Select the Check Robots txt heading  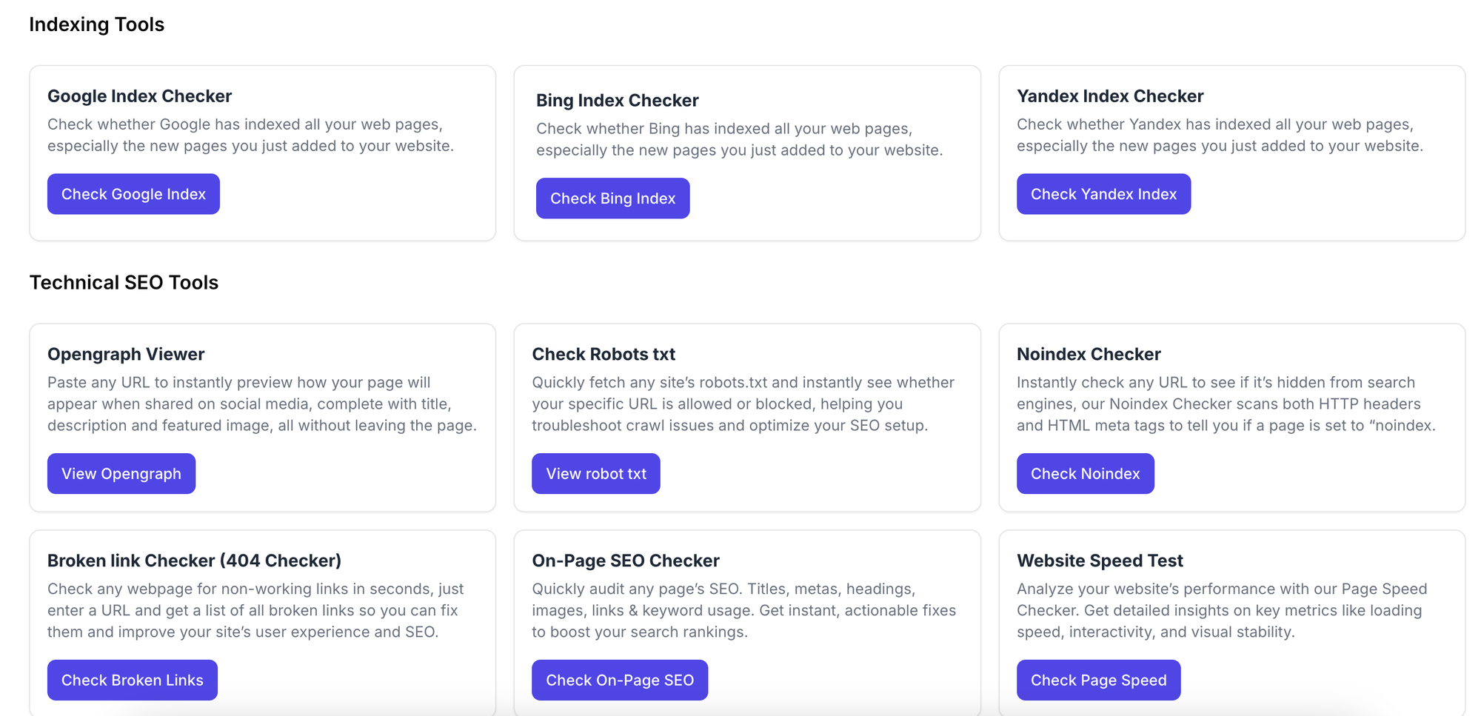[x=603, y=355]
